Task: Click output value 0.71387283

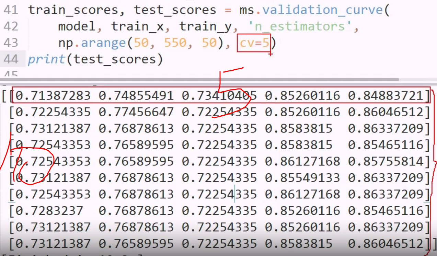Action: click(x=53, y=95)
